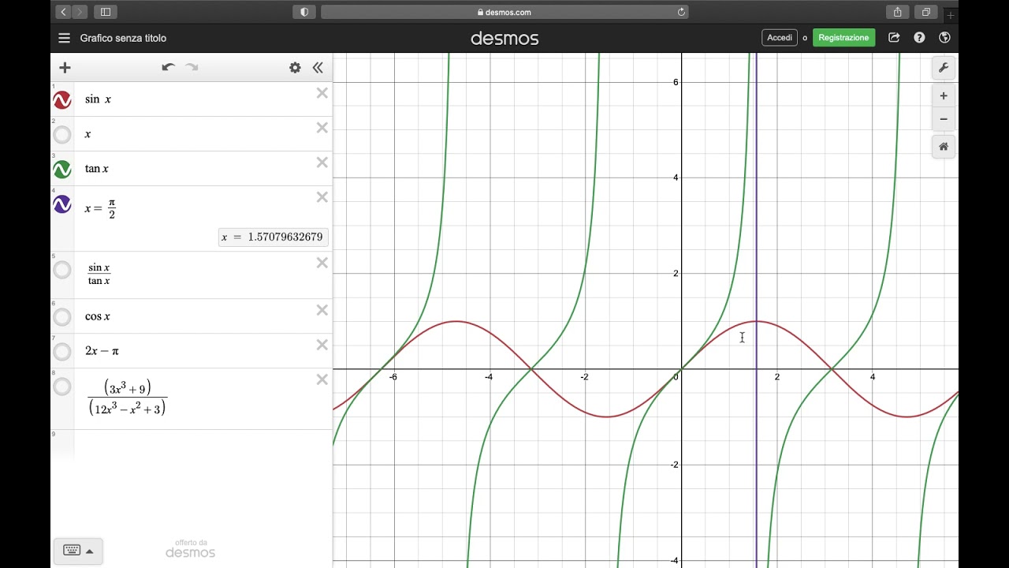Open the expression list settings gear
Image resolution: width=1009 pixels, height=568 pixels.
click(295, 68)
